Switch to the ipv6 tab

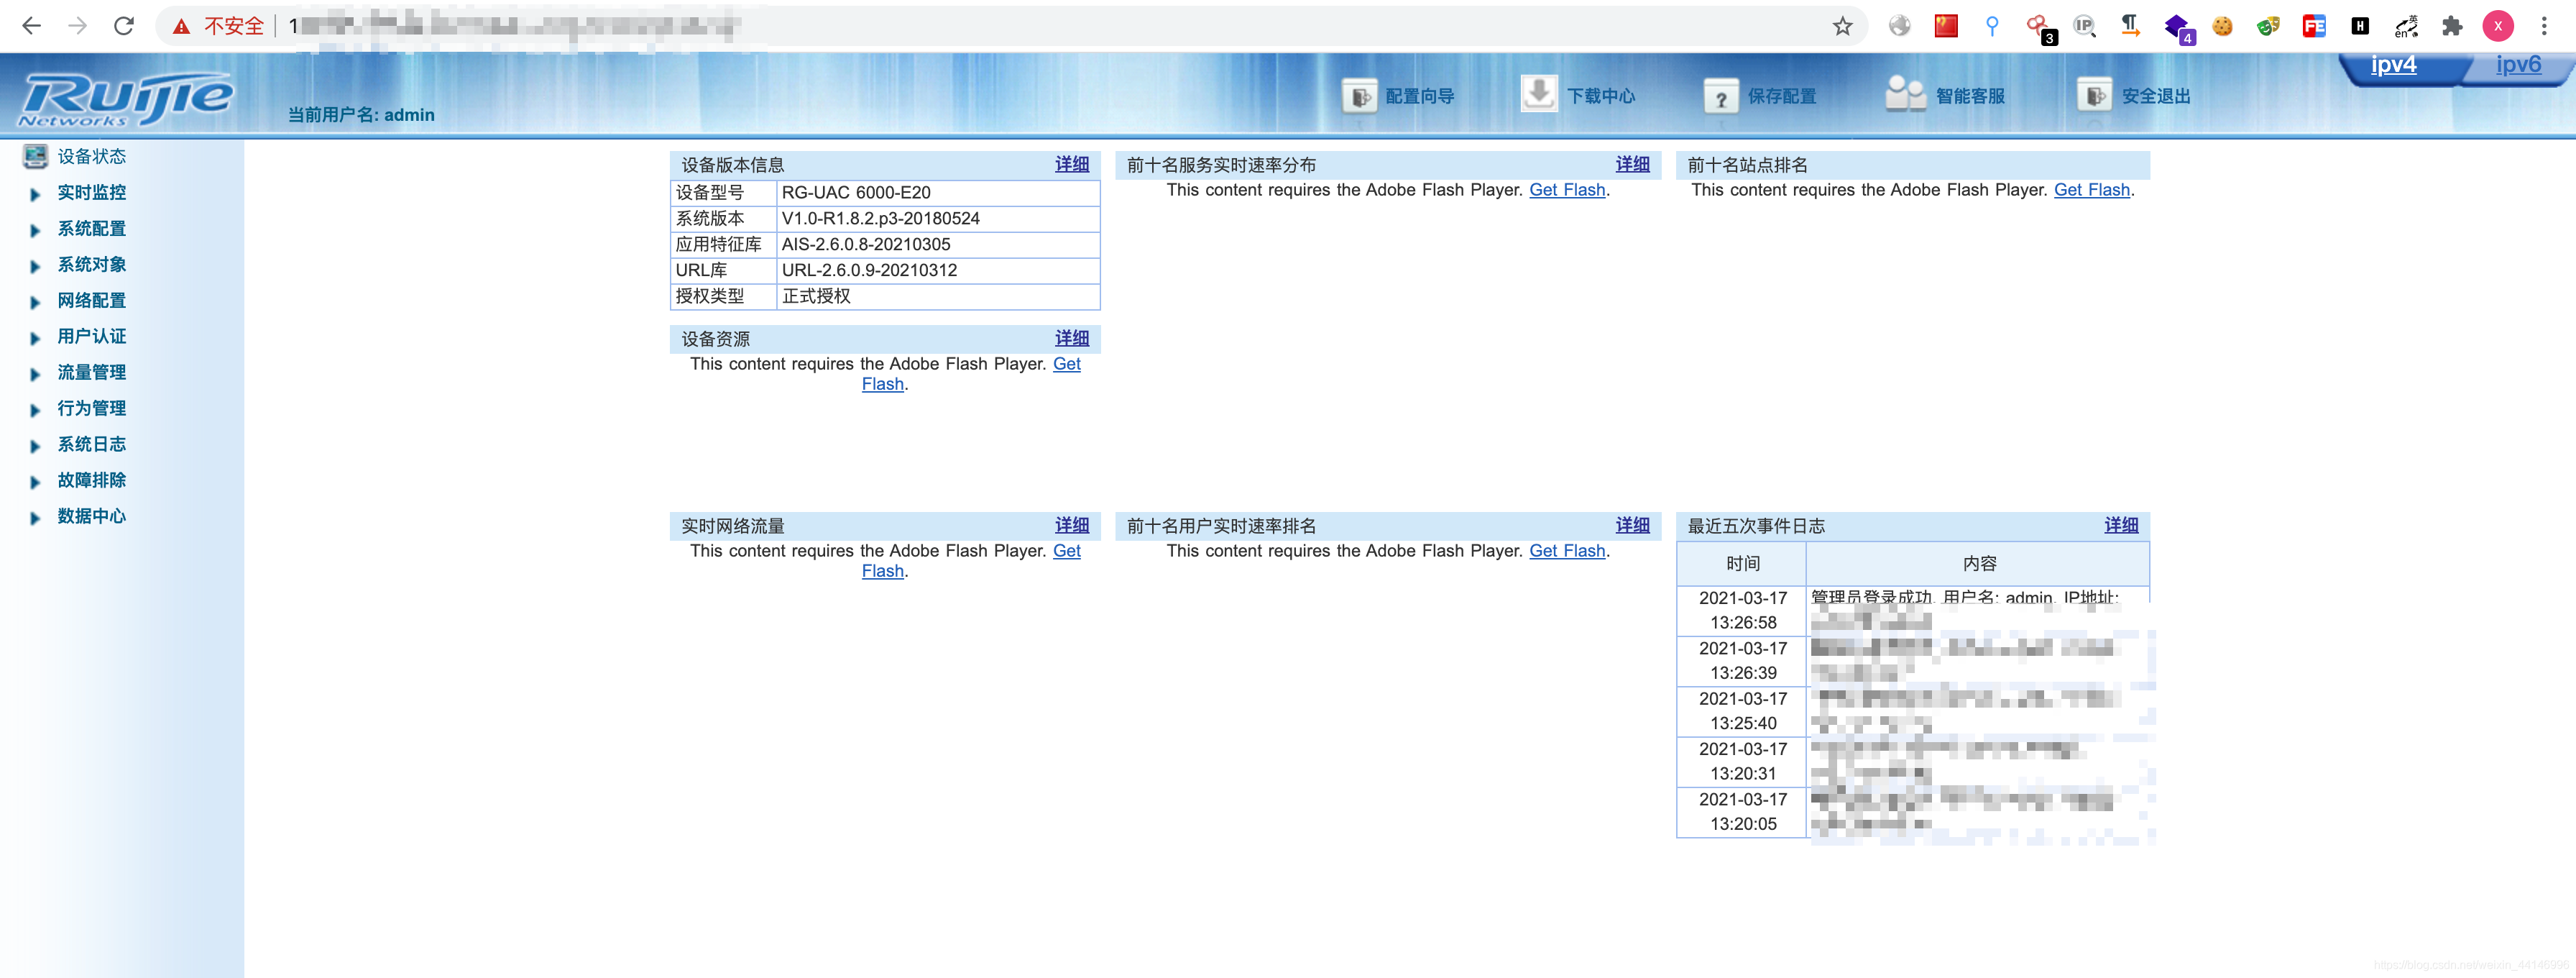[x=2517, y=65]
